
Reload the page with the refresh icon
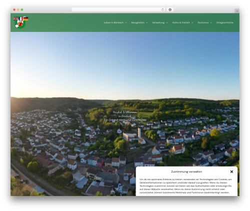coord(162,10)
